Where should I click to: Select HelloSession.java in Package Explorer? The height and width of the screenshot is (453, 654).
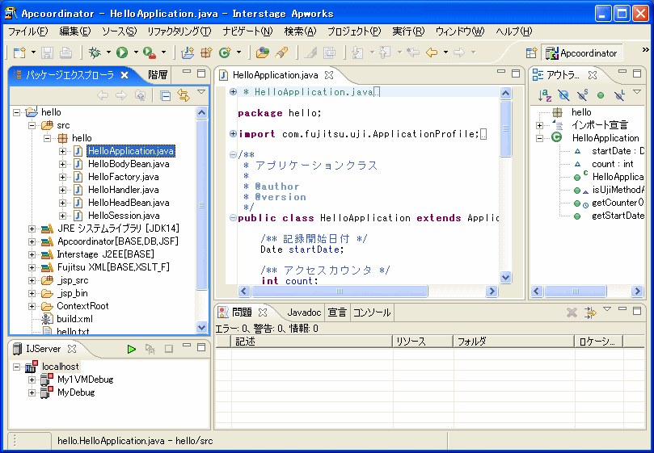124,216
